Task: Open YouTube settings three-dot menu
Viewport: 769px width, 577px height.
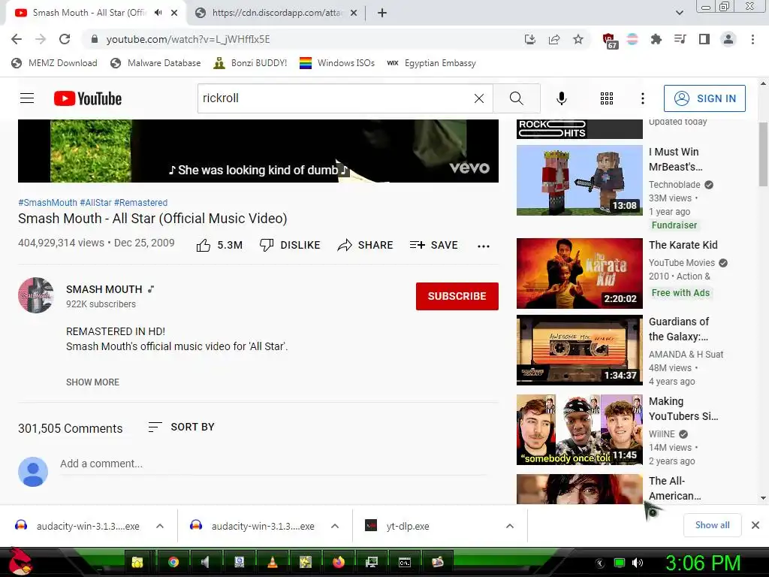Action: click(x=643, y=98)
